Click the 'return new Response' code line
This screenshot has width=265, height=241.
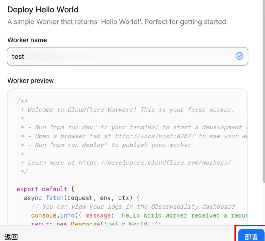96,224
